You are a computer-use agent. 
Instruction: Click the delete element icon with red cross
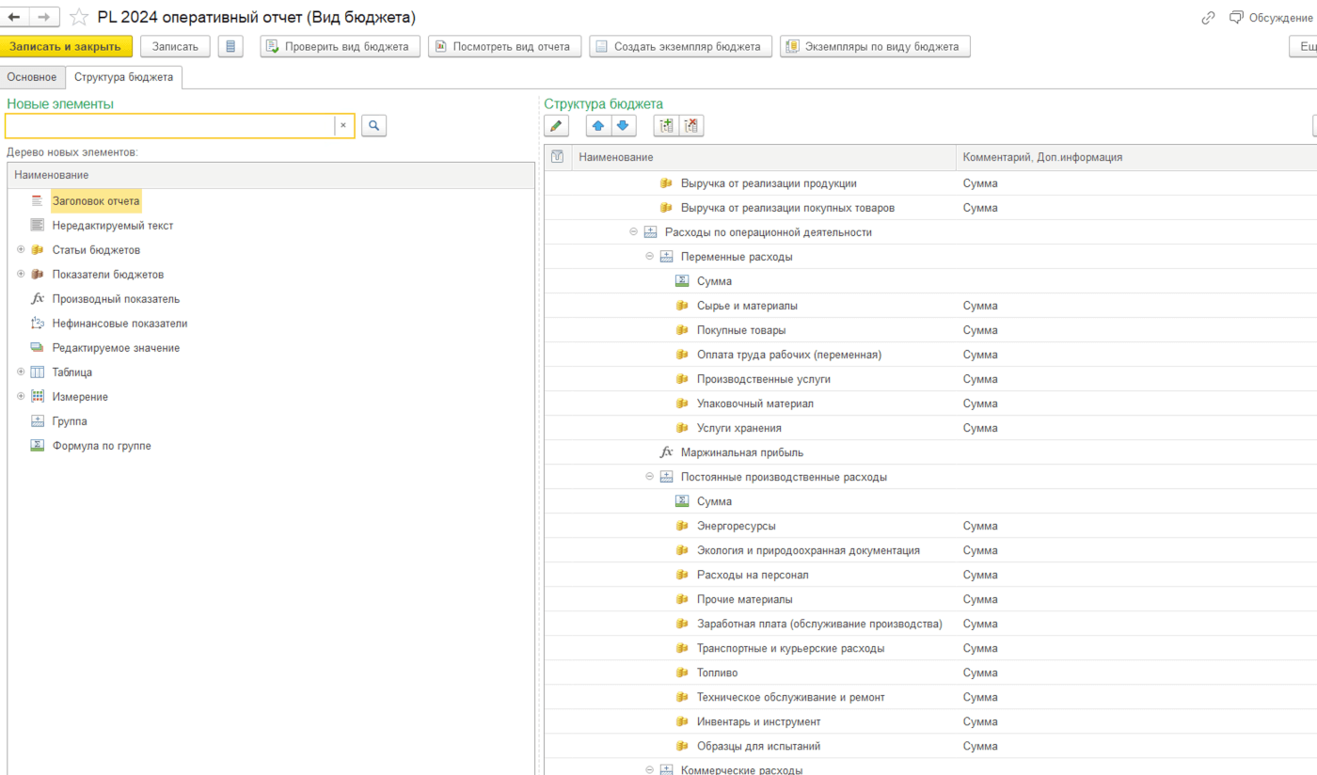tap(691, 126)
